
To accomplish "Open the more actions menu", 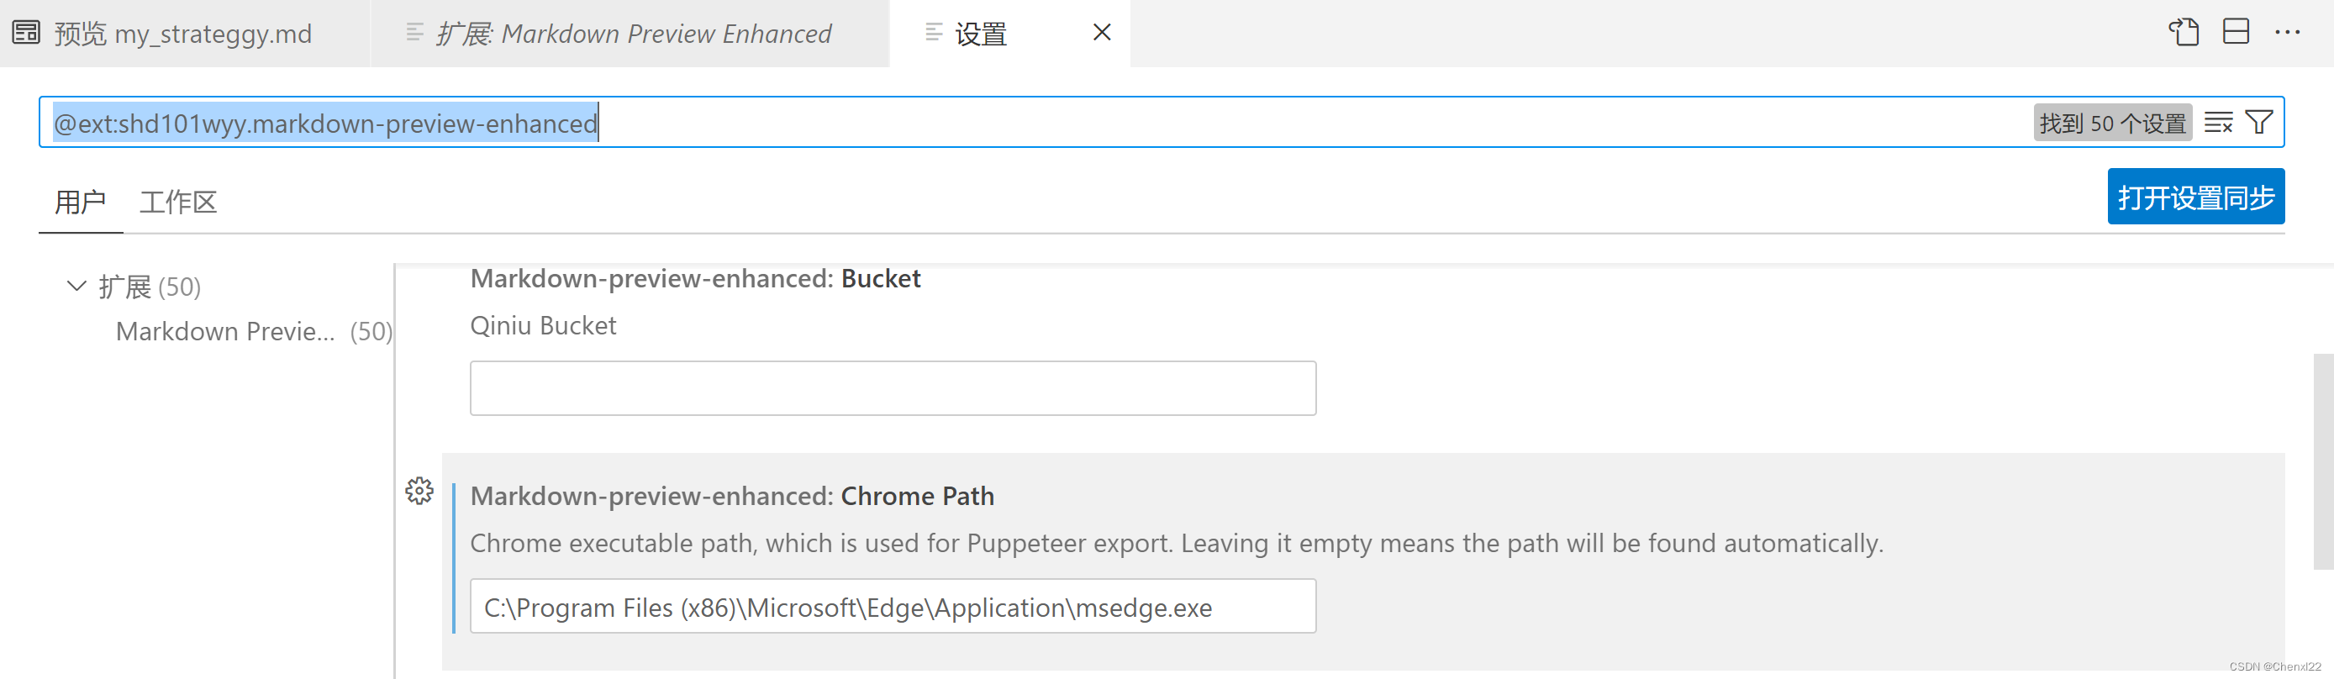I will coord(2289,32).
